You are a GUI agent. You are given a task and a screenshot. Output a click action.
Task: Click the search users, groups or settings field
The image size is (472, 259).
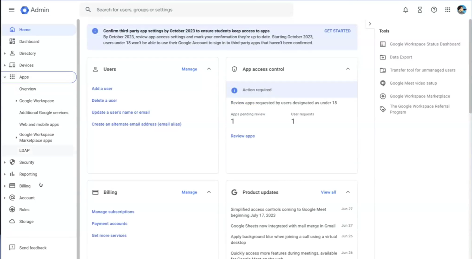point(186,10)
